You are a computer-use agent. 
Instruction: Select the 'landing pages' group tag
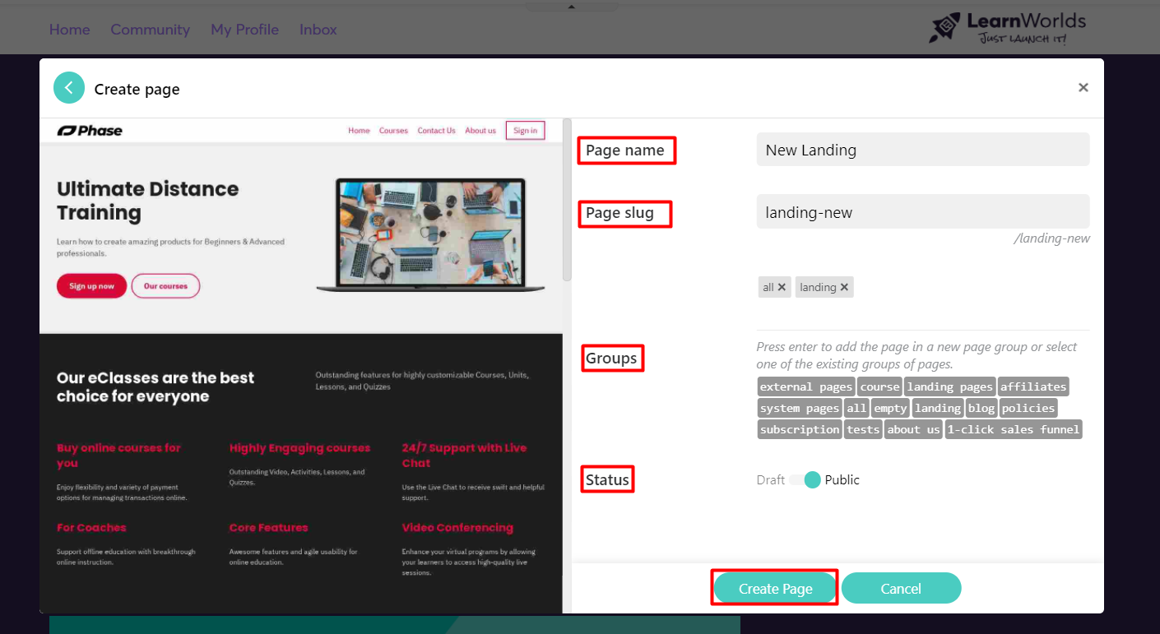949,386
